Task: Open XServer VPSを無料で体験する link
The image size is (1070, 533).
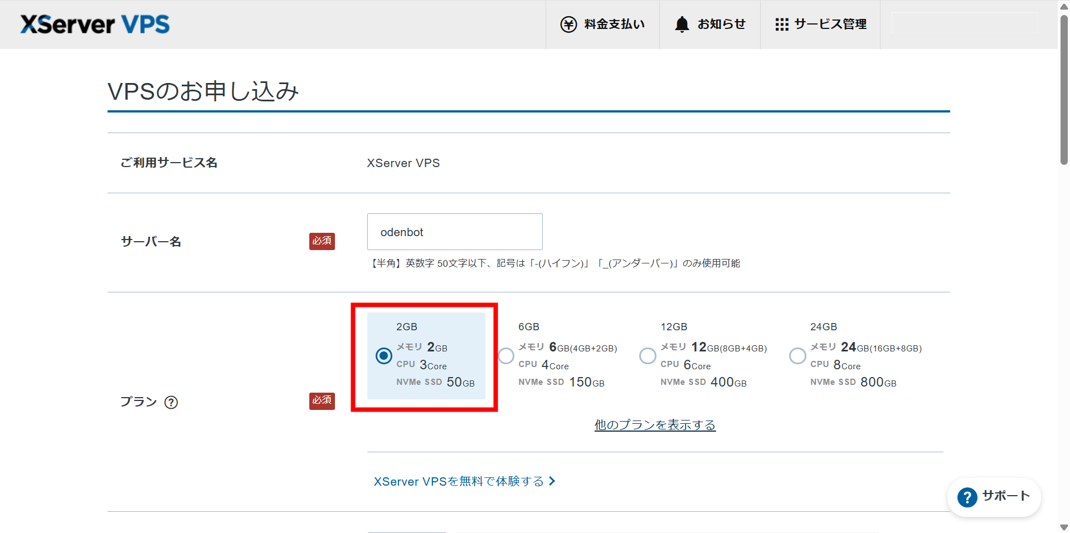Action: pos(459,481)
